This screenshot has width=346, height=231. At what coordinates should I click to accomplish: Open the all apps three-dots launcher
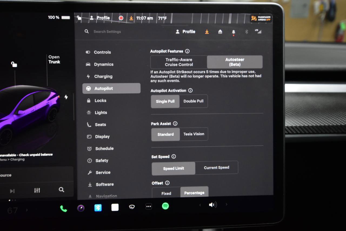[149, 207]
